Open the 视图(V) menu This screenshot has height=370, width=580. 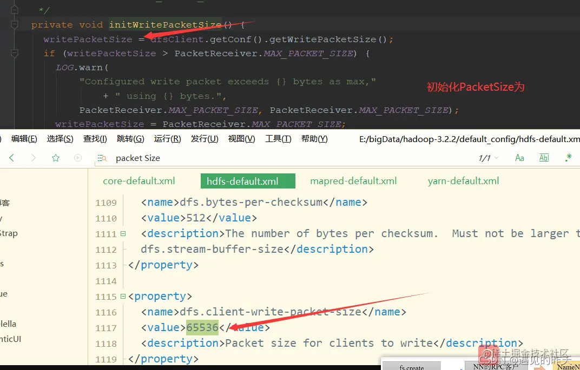tap(241, 139)
